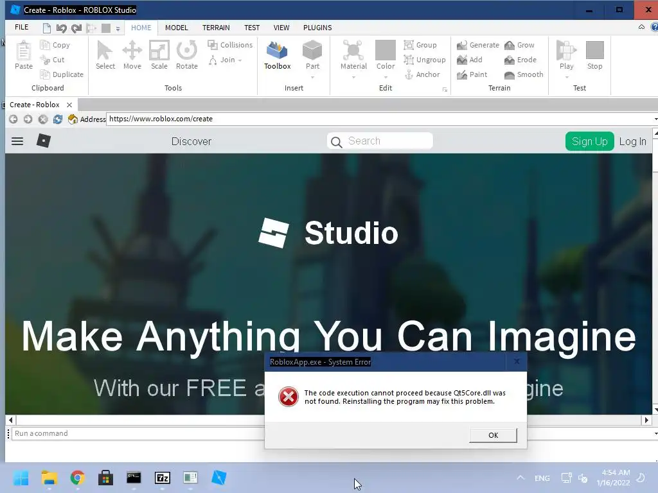
Task: Go forward in embedded browser
Action: pos(28,119)
